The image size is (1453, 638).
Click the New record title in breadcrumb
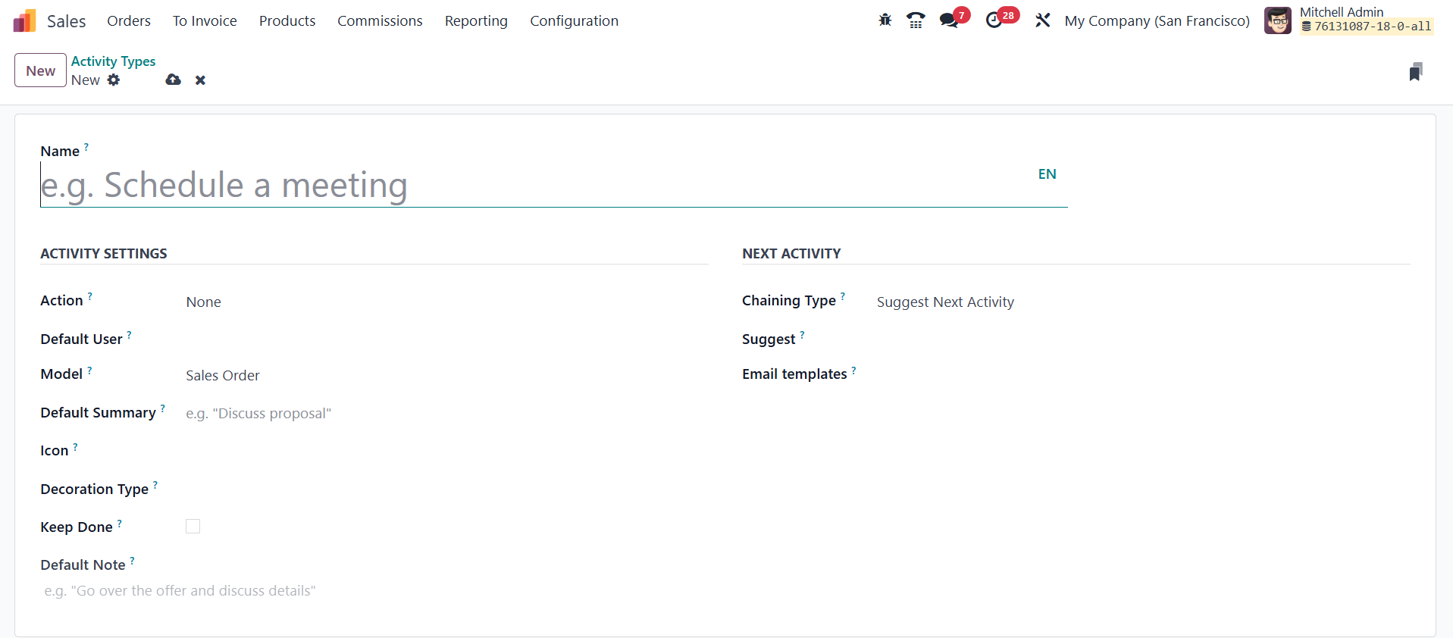86,80
